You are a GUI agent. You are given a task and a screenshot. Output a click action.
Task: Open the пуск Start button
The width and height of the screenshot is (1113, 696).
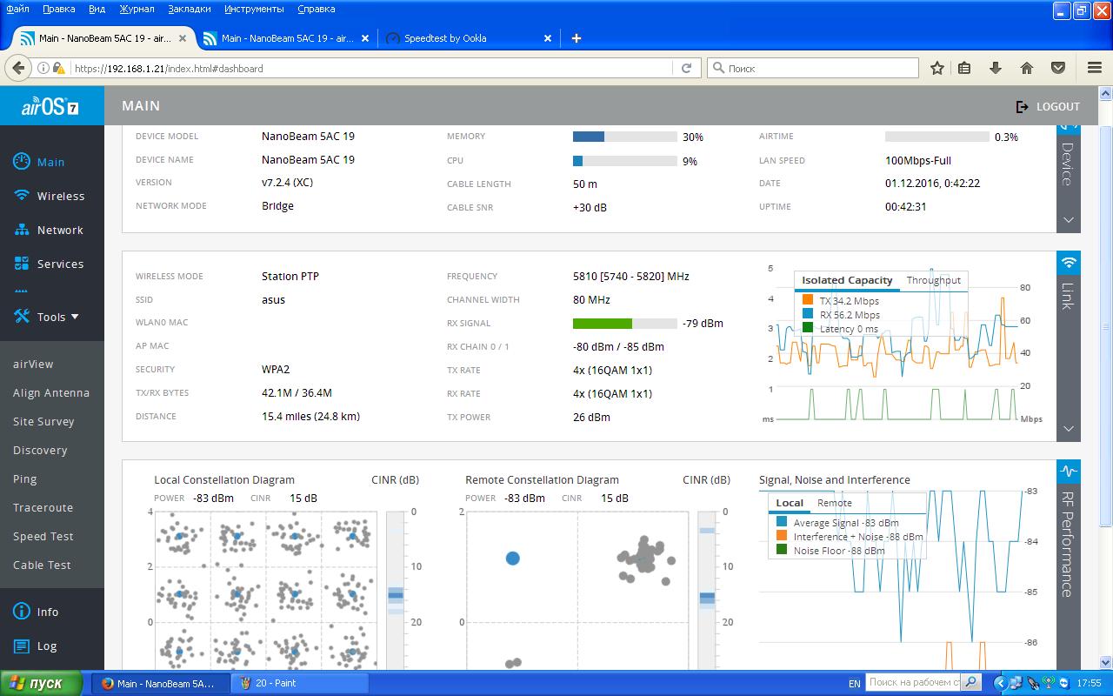(x=41, y=683)
